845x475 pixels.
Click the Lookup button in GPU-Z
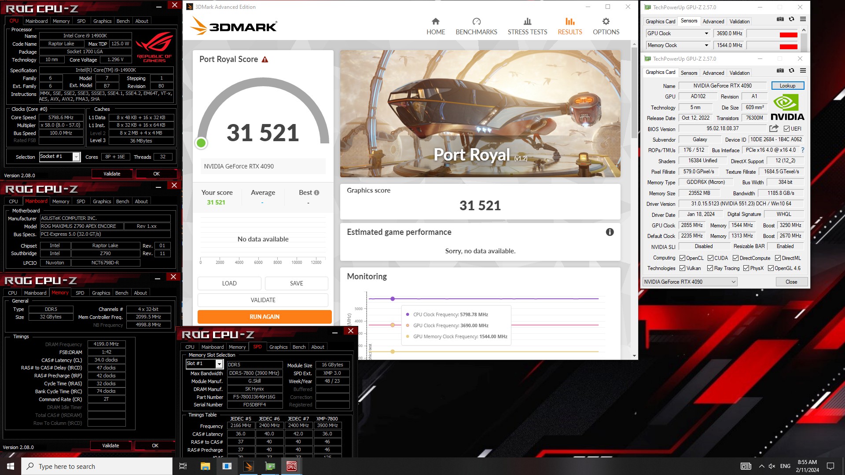(787, 86)
